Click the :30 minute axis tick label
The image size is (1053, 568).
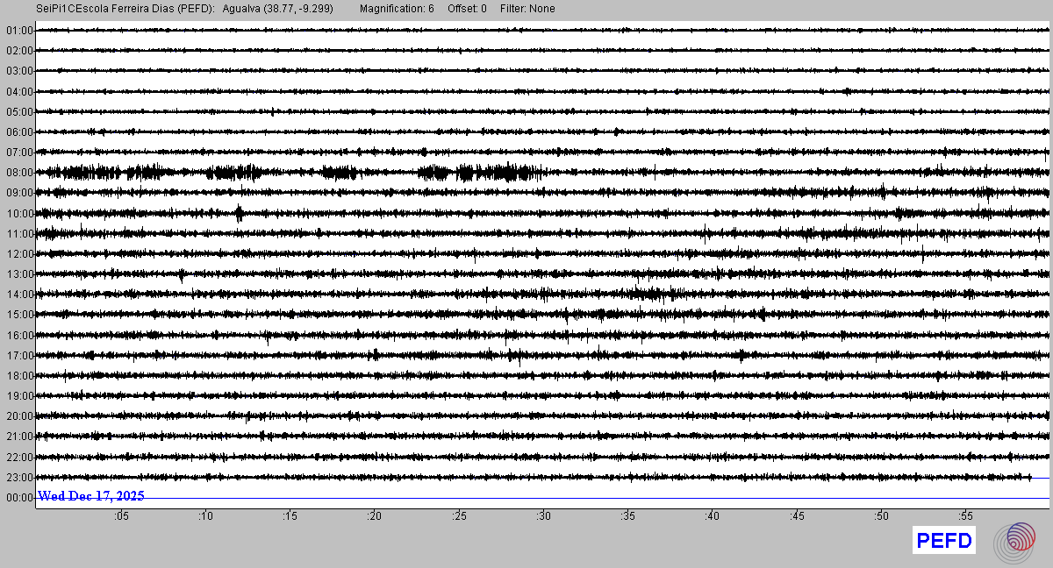543,516
